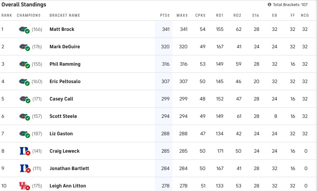Click Leigh Ann Litton's Houston champion logo
This screenshot has height=191, width=317.
pos(23,186)
